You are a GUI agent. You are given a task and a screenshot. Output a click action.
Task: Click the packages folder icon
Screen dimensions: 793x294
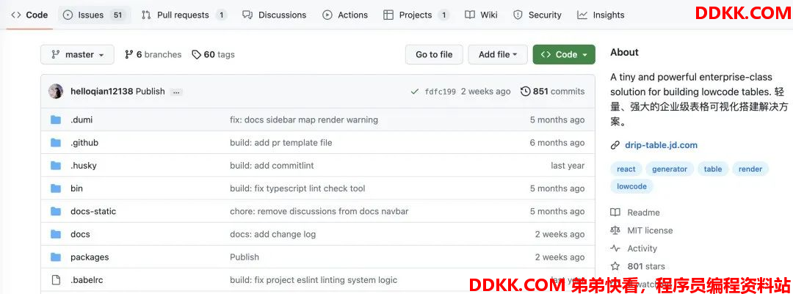pyautogui.click(x=56, y=257)
